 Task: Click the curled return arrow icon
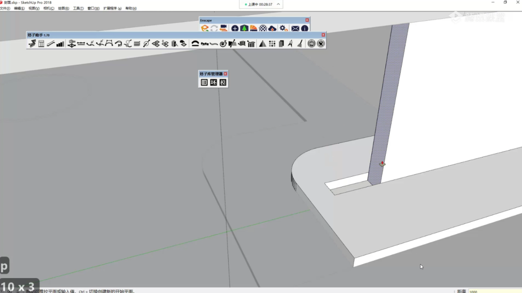pos(118,43)
